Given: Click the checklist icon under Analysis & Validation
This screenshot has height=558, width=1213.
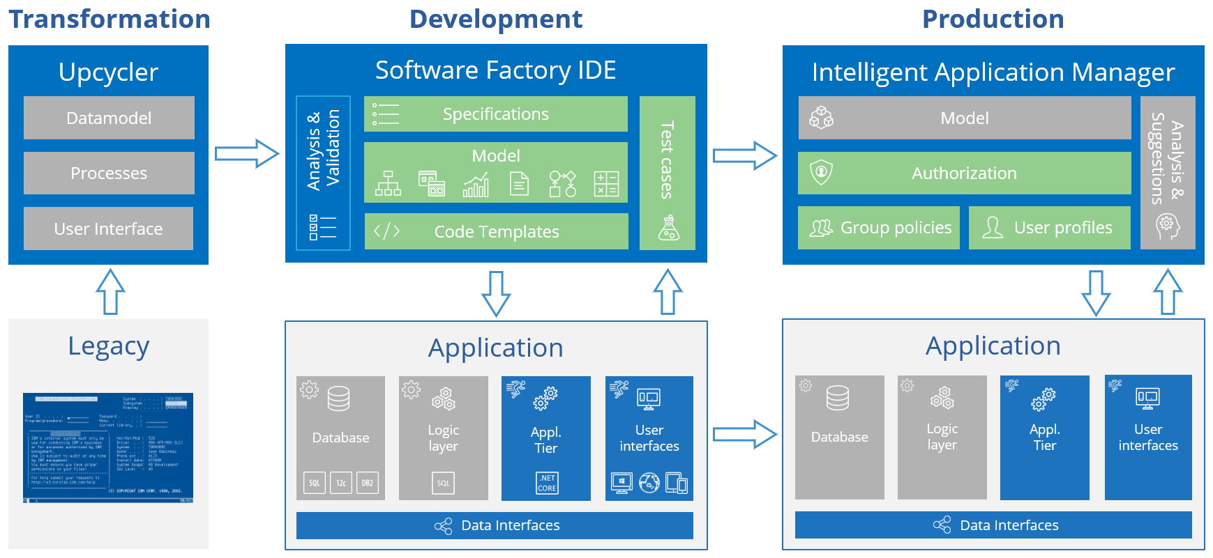Looking at the screenshot, I should coord(322,227).
